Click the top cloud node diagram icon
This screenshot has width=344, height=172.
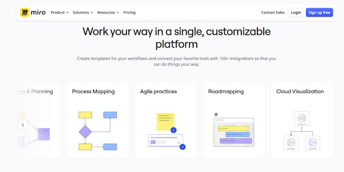point(302,118)
